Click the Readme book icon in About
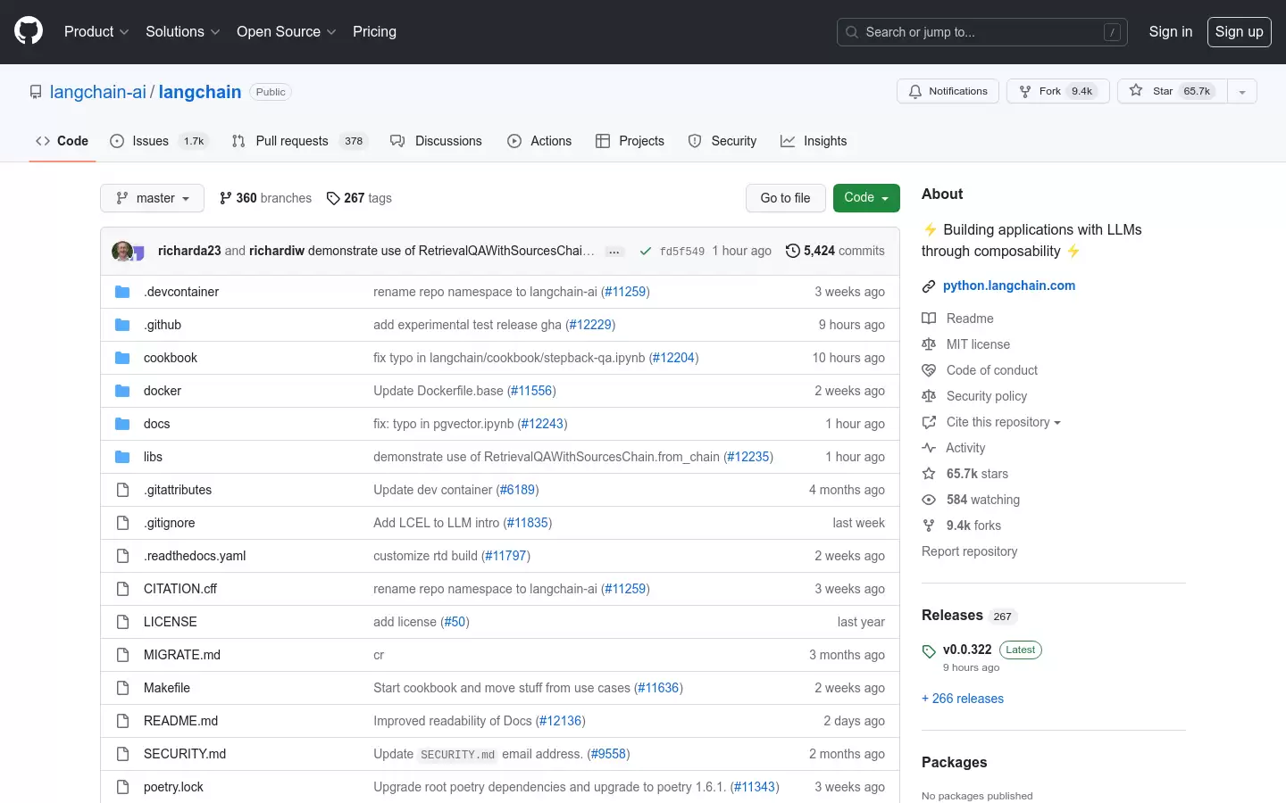The image size is (1286, 803). pyautogui.click(x=929, y=319)
